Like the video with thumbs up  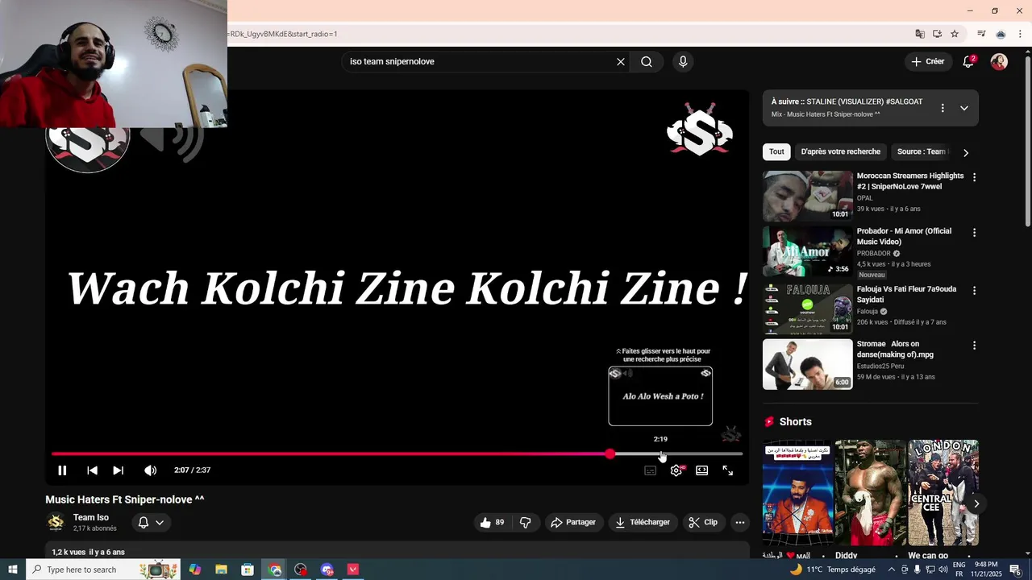[493, 523]
